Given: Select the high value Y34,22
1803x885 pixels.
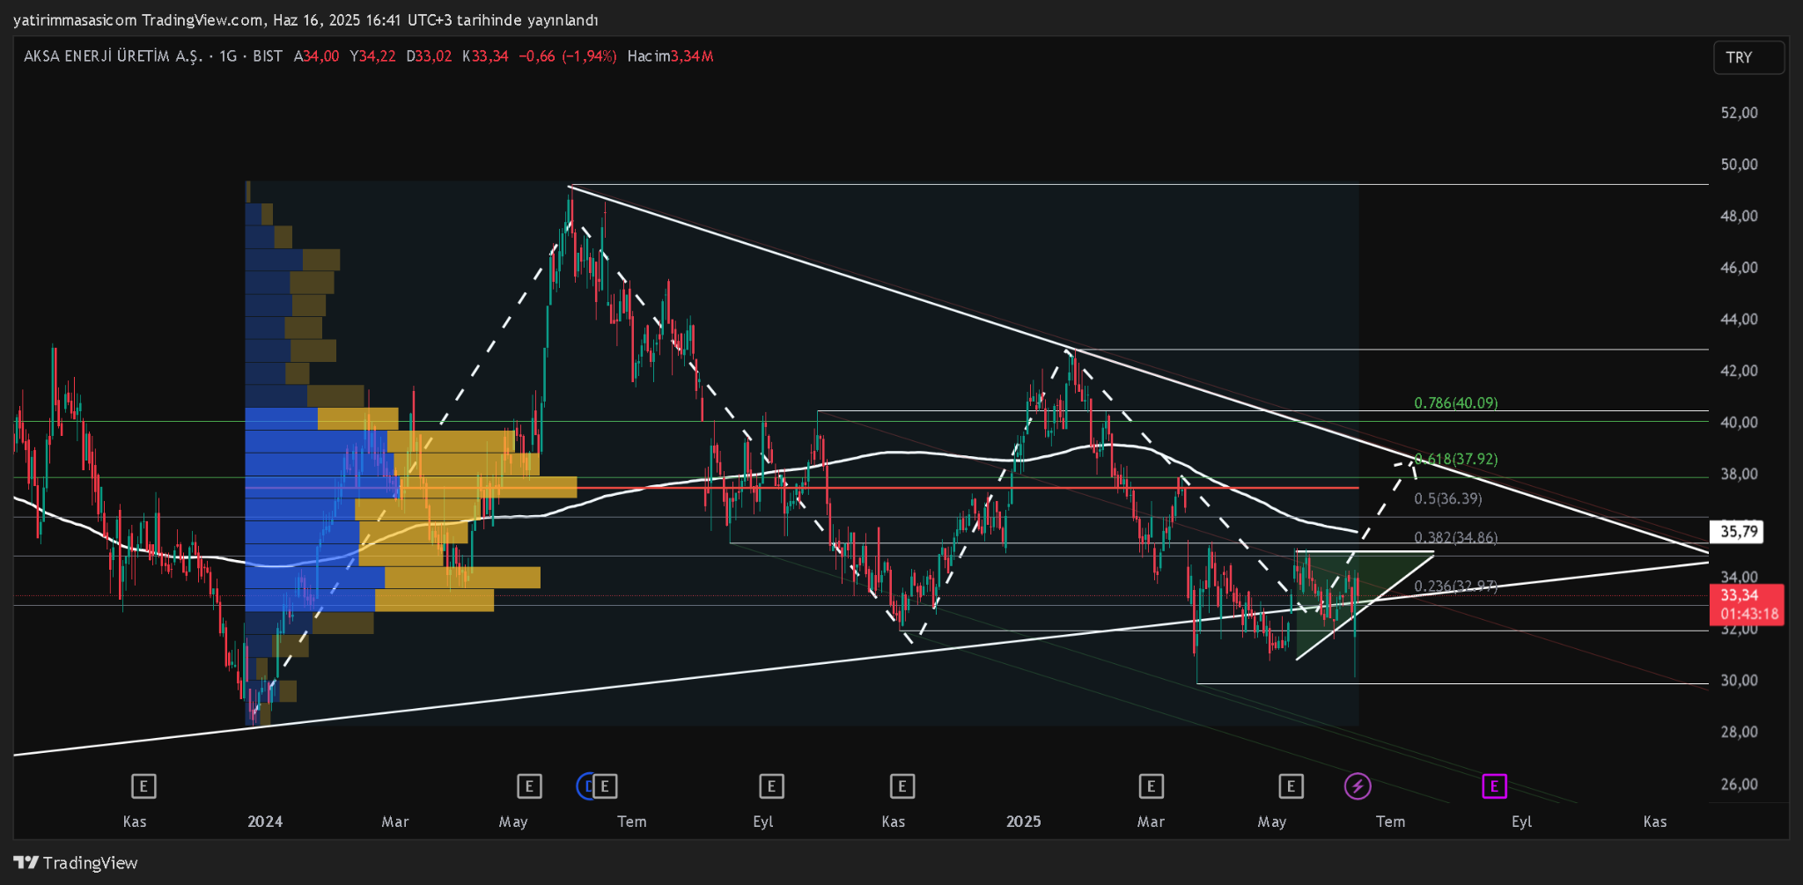Looking at the screenshot, I should 372,56.
